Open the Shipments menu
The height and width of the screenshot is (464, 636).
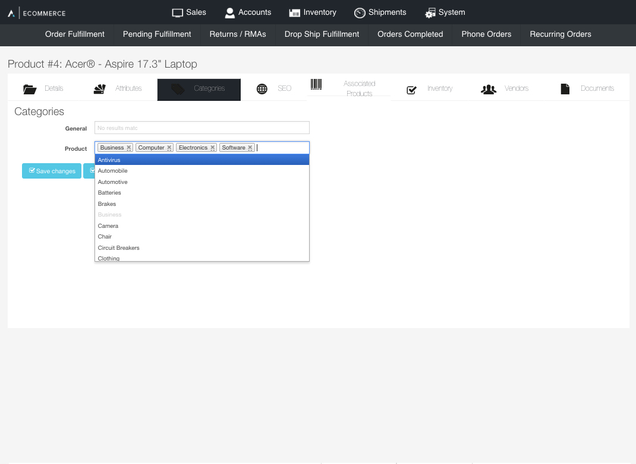click(380, 12)
